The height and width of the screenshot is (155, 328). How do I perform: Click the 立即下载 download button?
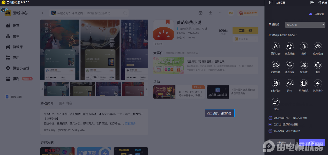tap(245, 30)
